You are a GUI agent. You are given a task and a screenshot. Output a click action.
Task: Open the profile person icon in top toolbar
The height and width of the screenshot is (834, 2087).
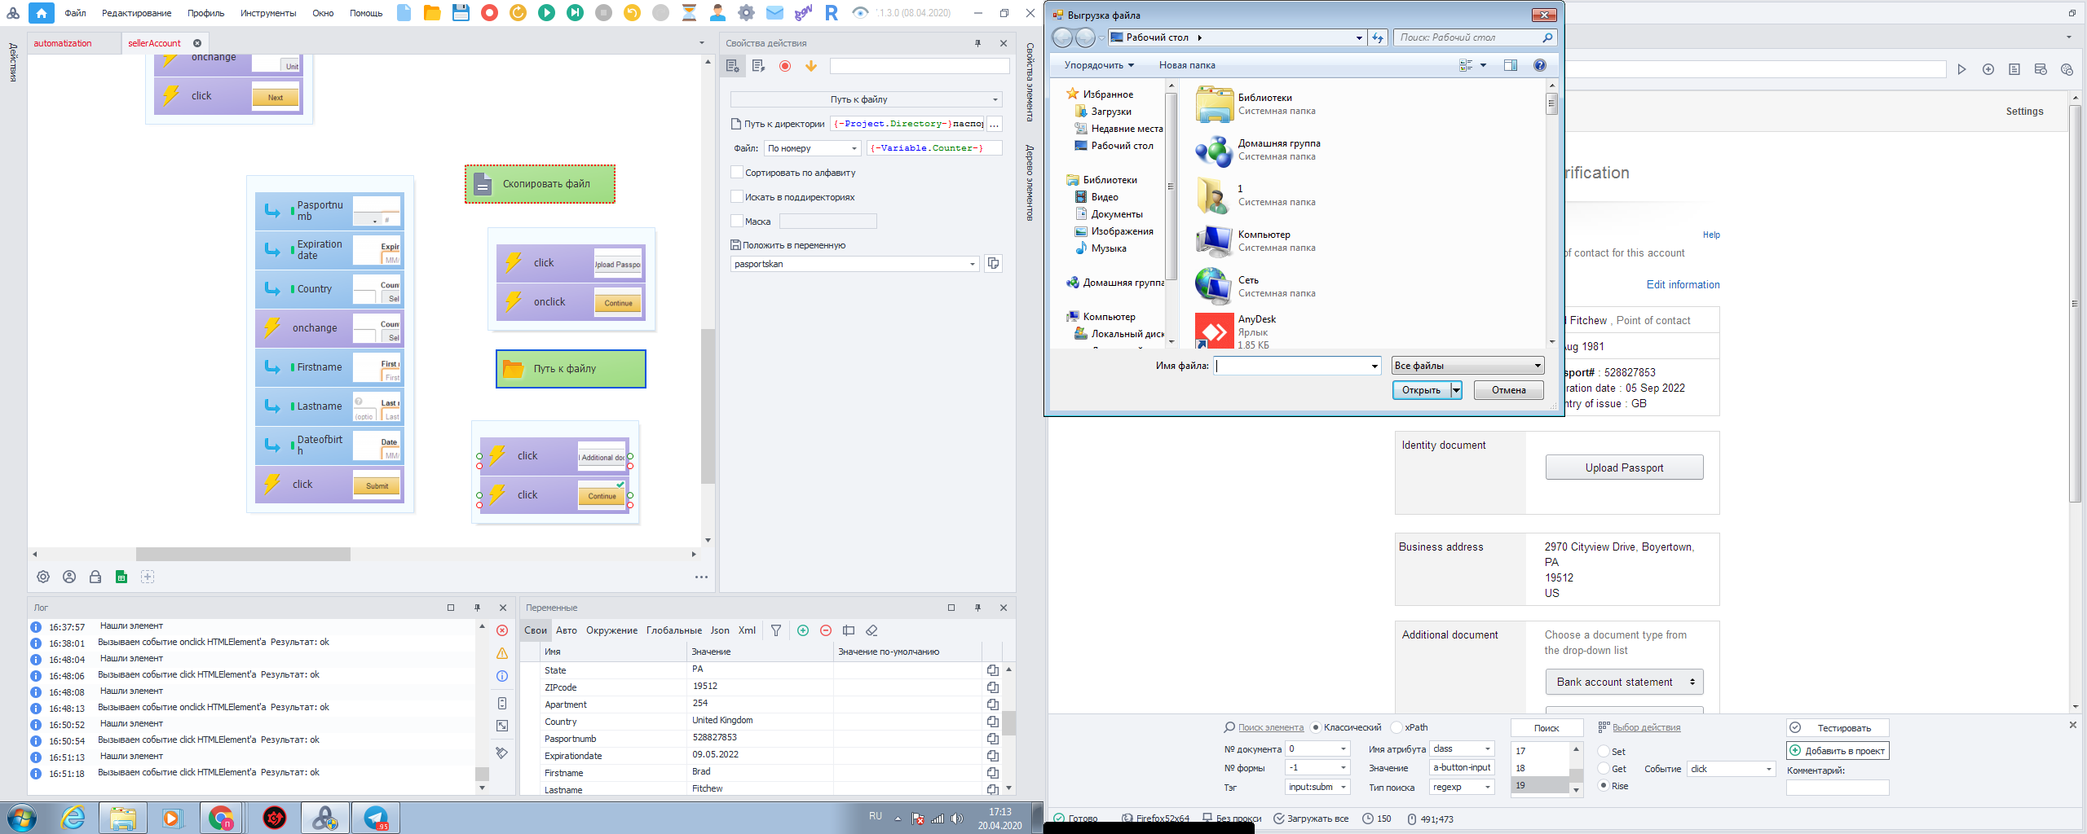click(x=717, y=13)
